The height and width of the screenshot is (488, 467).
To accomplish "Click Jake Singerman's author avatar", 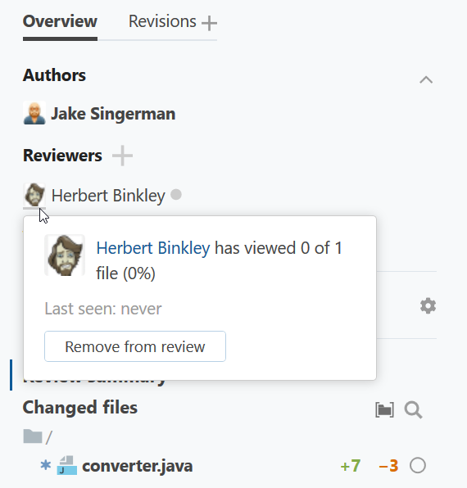I will [x=34, y=113].
